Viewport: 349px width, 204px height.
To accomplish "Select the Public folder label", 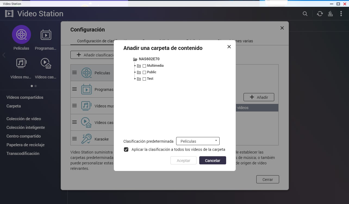I will (x=152, y=72).
